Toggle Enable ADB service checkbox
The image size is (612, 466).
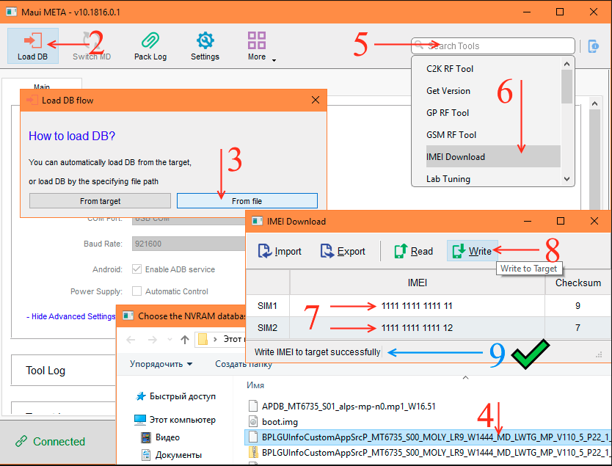click(136, 269)
